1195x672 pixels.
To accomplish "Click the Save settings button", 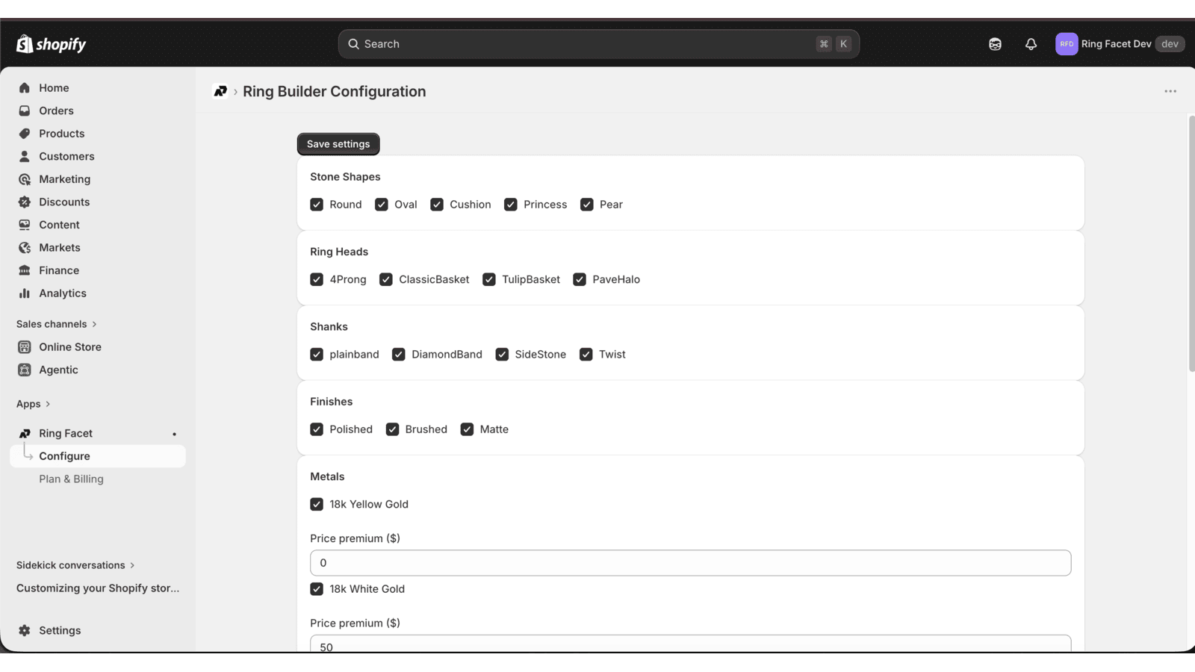I will point(338,144).
